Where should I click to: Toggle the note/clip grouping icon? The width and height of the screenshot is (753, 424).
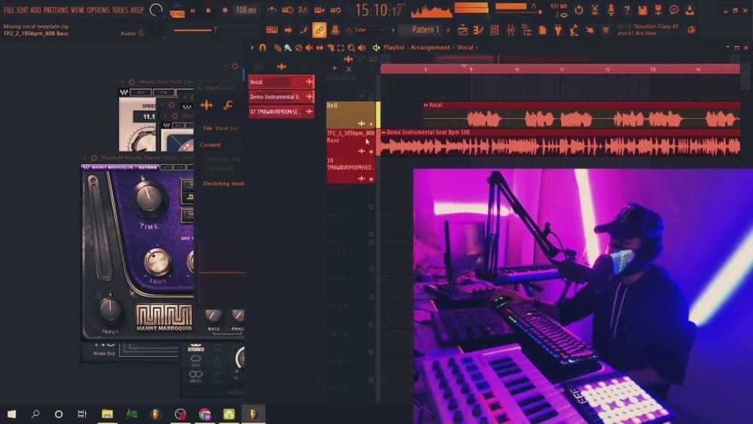tap(304, 30)
